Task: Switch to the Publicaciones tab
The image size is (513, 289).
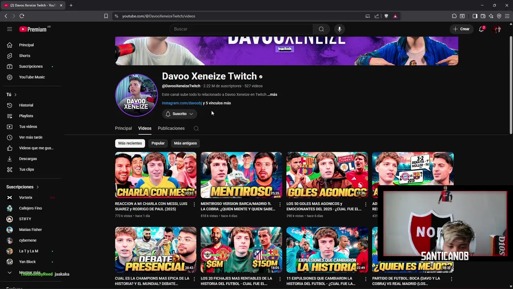Action: [171, 128]
